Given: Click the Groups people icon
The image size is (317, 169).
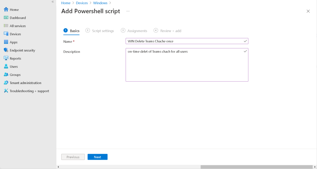Looking at the screenshot, I should pos(6,75).
